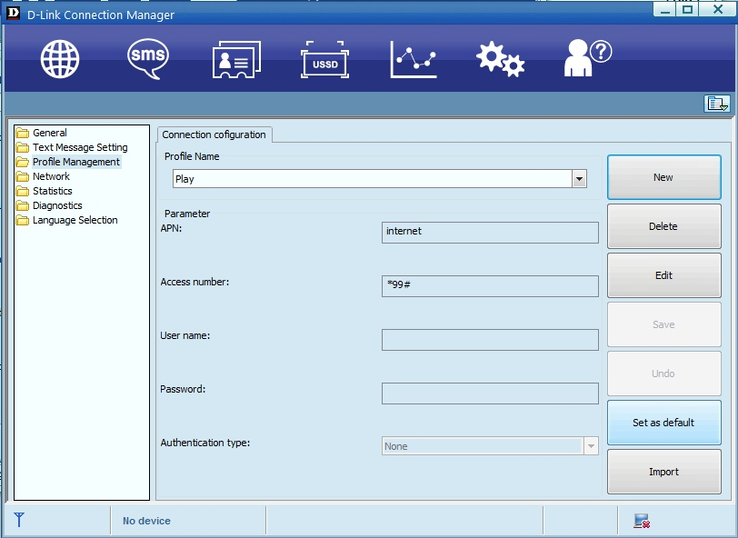
Task: Click the Access number input field
Action: tap(490, 286)
